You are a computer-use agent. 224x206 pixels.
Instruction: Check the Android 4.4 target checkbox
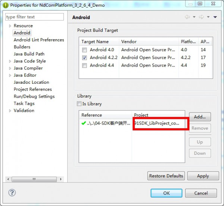point(84,65)
